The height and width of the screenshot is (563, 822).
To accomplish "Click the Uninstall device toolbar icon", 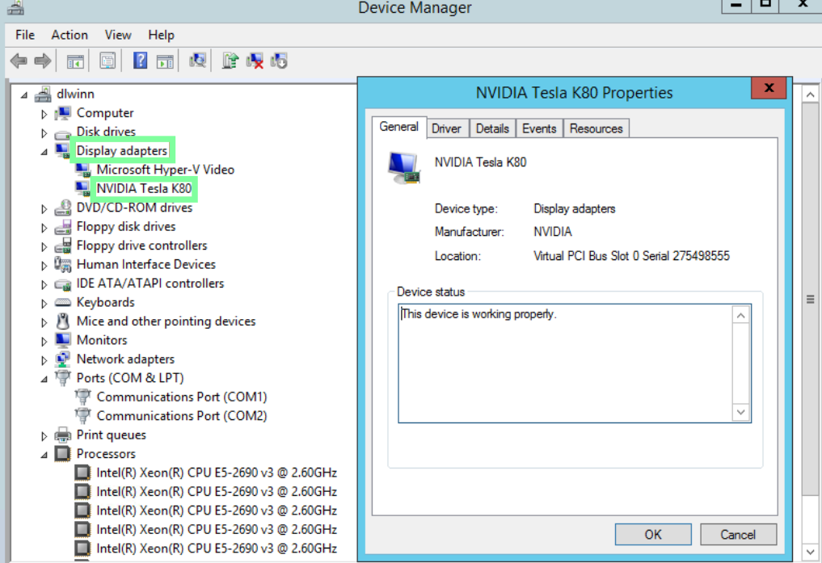I will (255, 61).
